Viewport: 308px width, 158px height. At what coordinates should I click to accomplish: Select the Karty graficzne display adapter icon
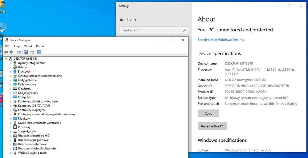click(x=15, y=80)
